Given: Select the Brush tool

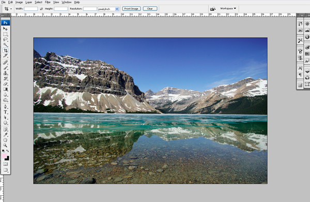Looking at the screenshot, I should click(5, 68).
